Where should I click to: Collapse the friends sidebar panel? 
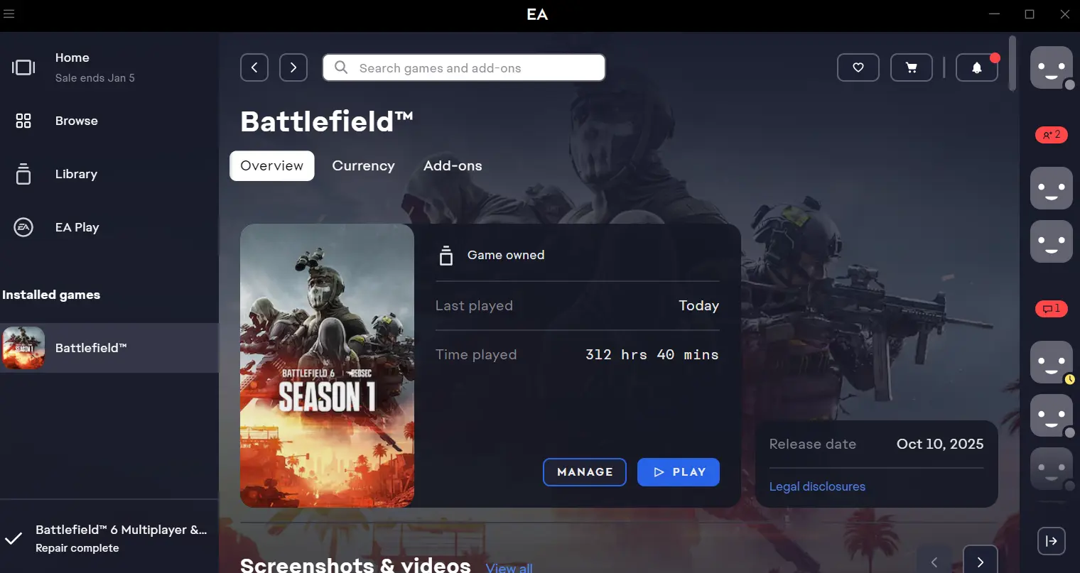pos(1052,540)
